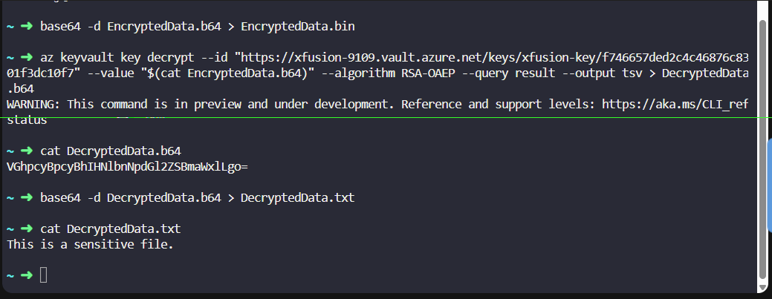
Task: Click the green arrow on the empty last prompt
Action: click(x=27, y=275)
